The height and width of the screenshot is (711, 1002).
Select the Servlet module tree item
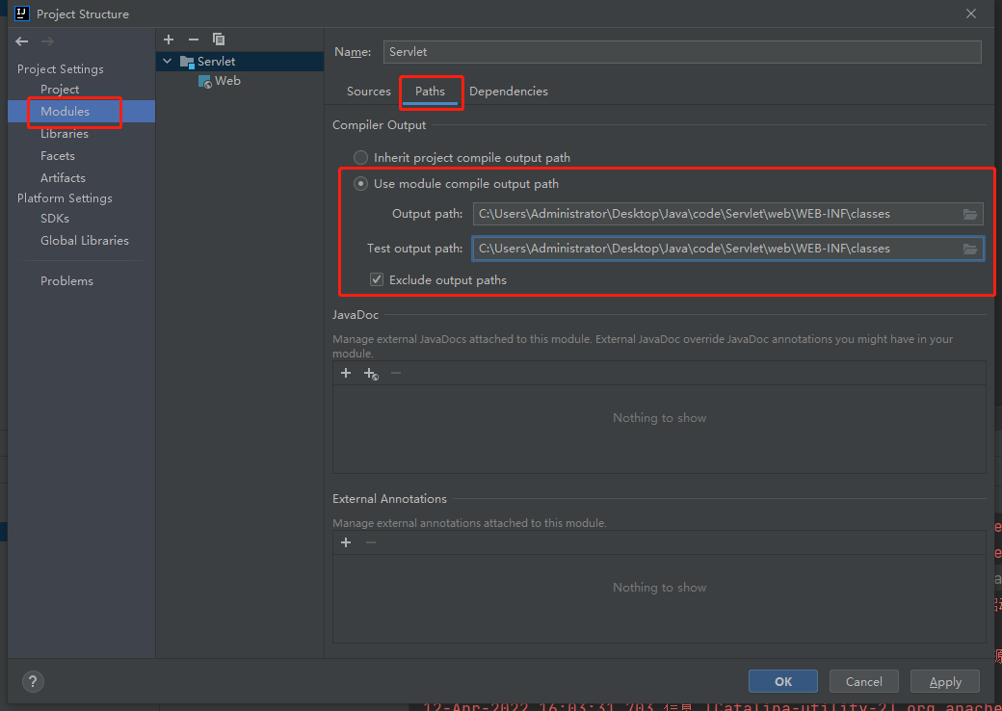[240, 62]
